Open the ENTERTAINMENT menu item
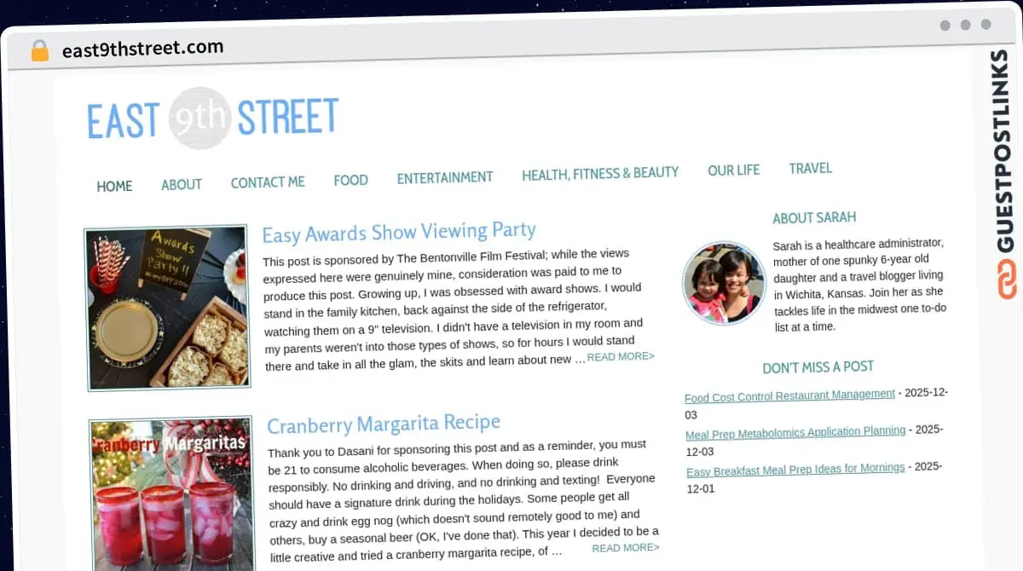Screen dimensions: 1023x571 pos(444,177)
